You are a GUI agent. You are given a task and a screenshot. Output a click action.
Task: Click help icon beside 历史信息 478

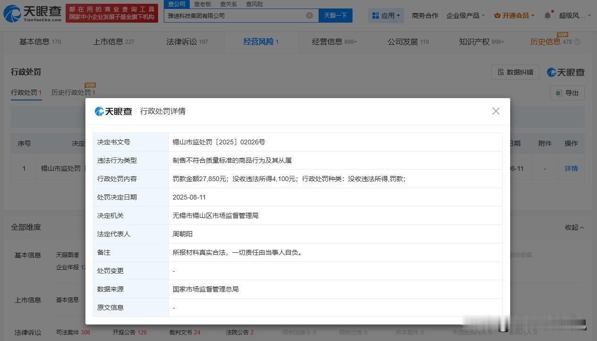(577, 42)
